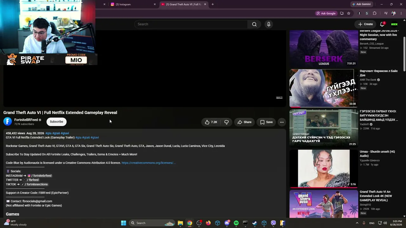Click the Windows taskbar search box
This screenshot has height=228, width=406.
153,223
